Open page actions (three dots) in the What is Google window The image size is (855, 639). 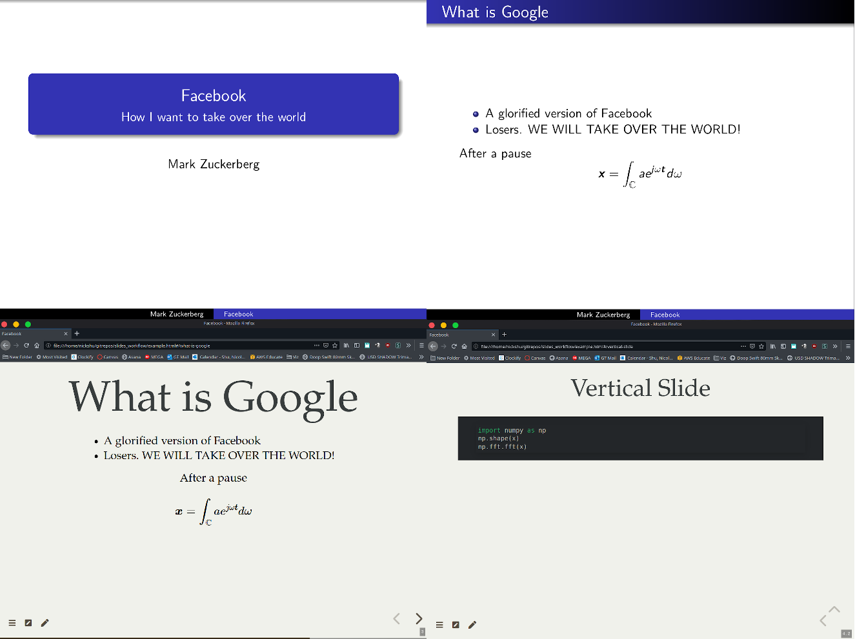[x=316, y=345]
